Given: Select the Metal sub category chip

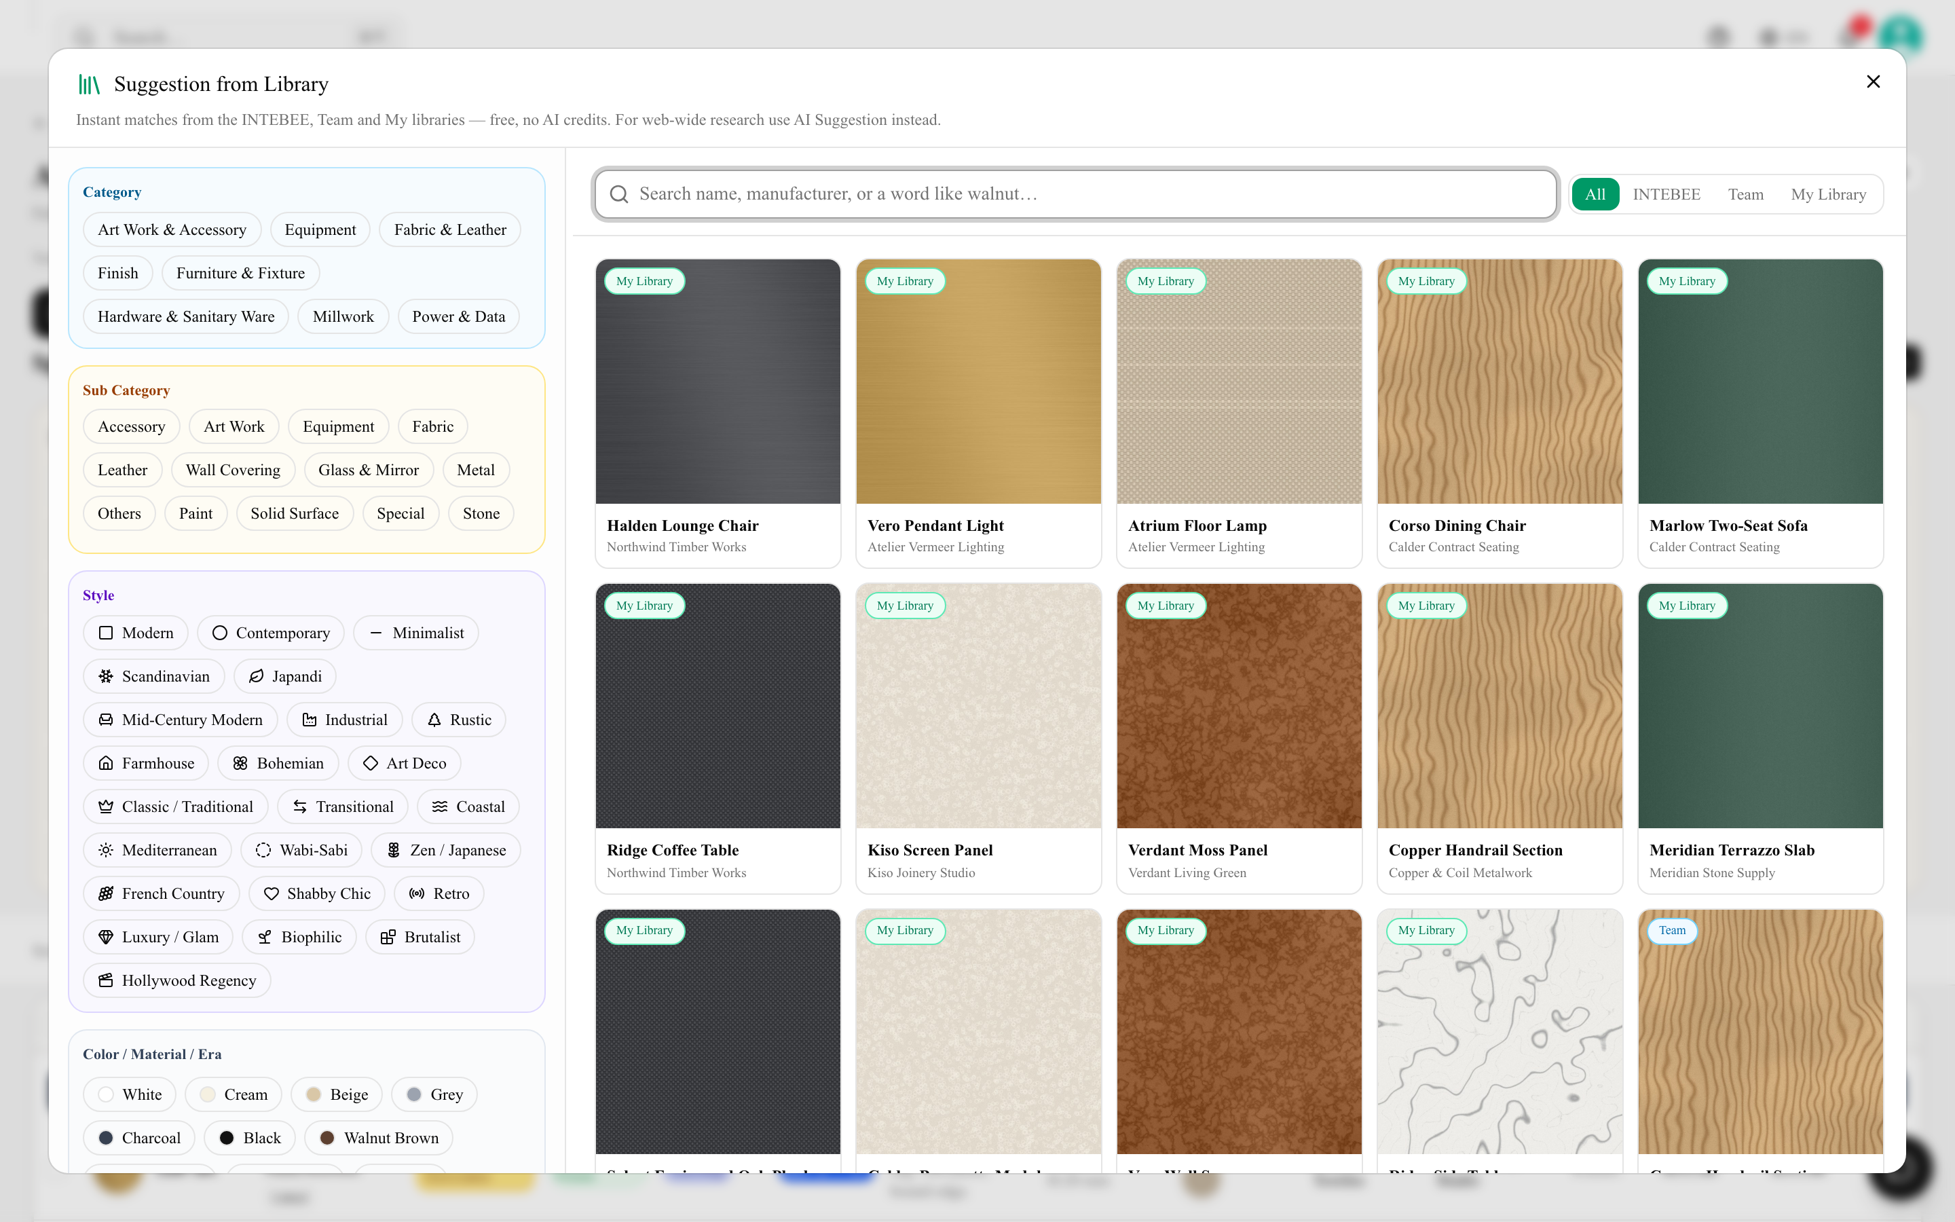Looking at the screenshot, I should pyautogui.click(x=475, y=470).
